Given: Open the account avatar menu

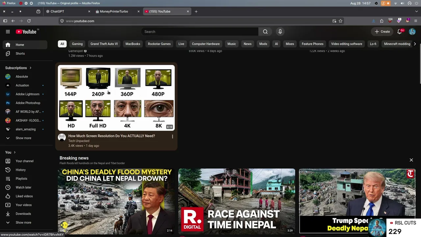Looking at the screenshot, I should pyautogui.click(x=412, y=32).
